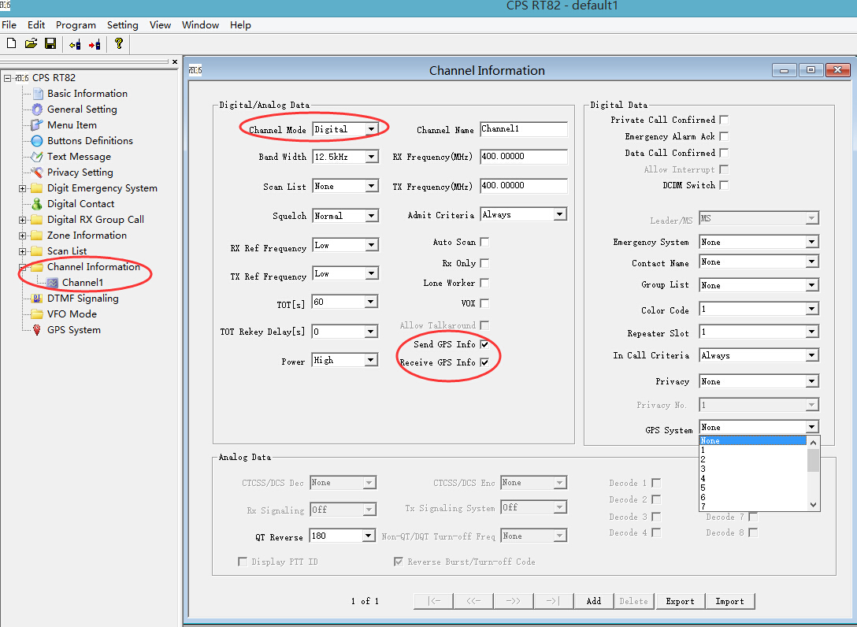Open General Setting in the tree
The image size is (857, 627).
(x=82, y=109)
